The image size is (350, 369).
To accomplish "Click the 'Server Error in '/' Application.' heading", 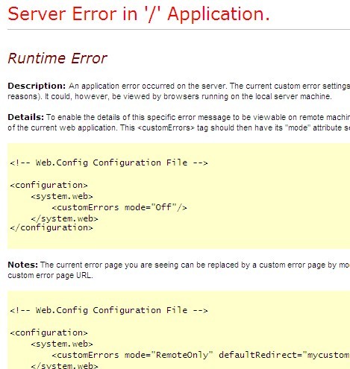I will click(139, 14).
